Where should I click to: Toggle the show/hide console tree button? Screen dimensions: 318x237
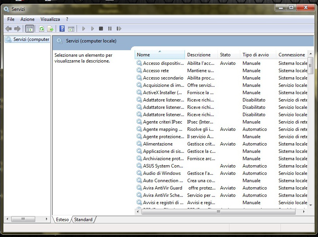(x=29, y=29)
